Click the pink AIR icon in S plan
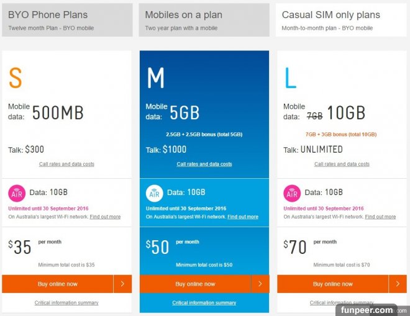This screenshot has width=410, height=316. pyautogui.click(x=17, y=193)
